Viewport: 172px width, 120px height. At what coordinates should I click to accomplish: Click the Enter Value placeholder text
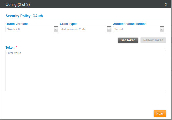14,53
